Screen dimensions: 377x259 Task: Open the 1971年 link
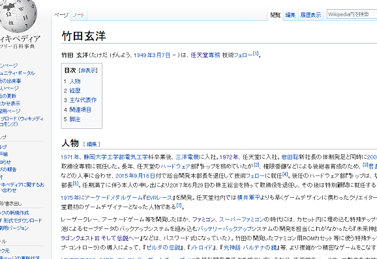[70, 157]
